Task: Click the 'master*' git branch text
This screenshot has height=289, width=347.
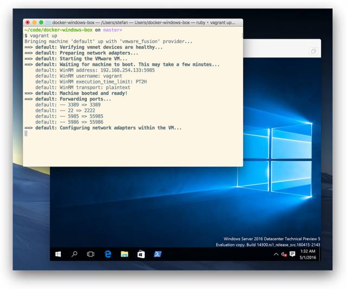Action: pos(112,30)
